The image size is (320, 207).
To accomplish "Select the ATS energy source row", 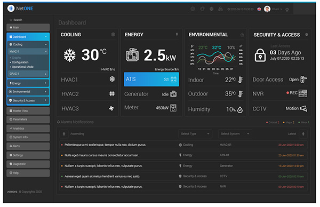I will [x=151, y=79].
